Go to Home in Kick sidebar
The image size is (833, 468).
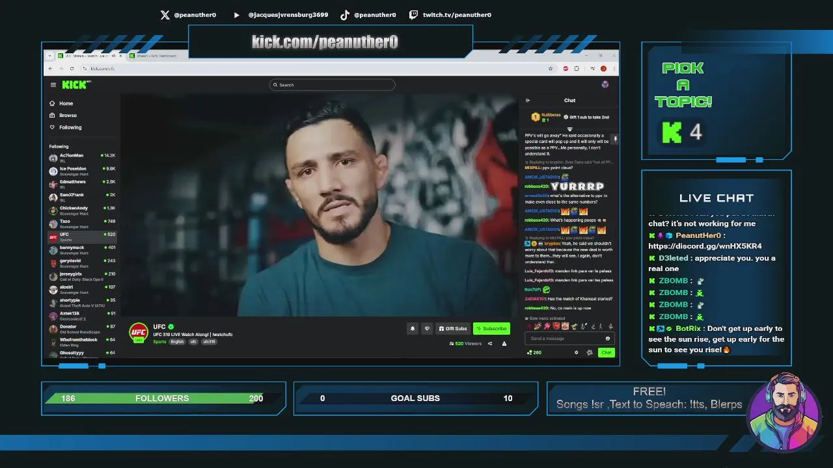coord(61,103)
